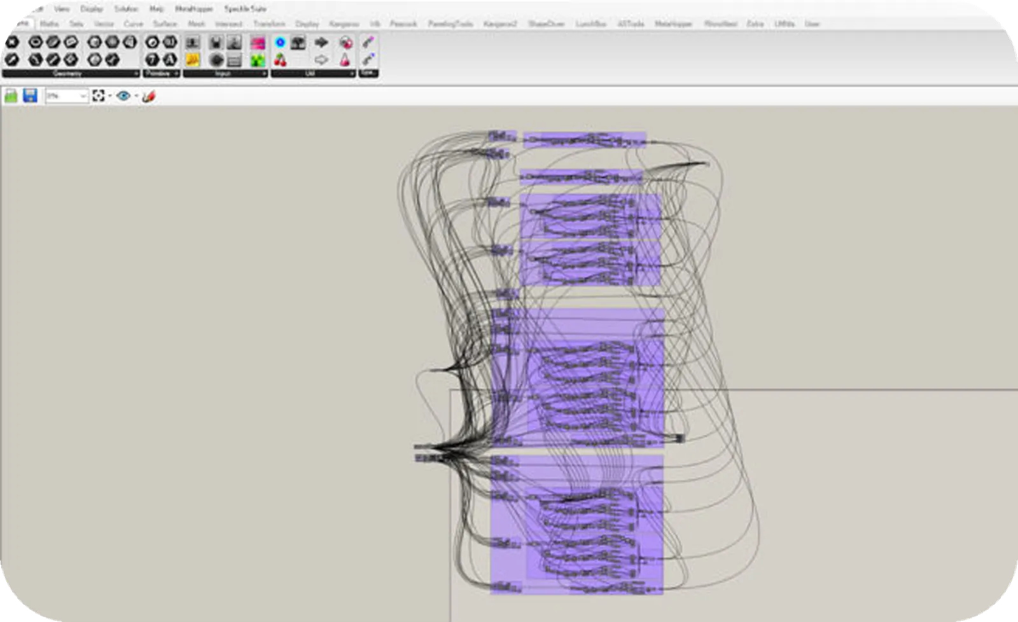Open the Solution menu
1018x622 pixels.
(x=126, y=9)
